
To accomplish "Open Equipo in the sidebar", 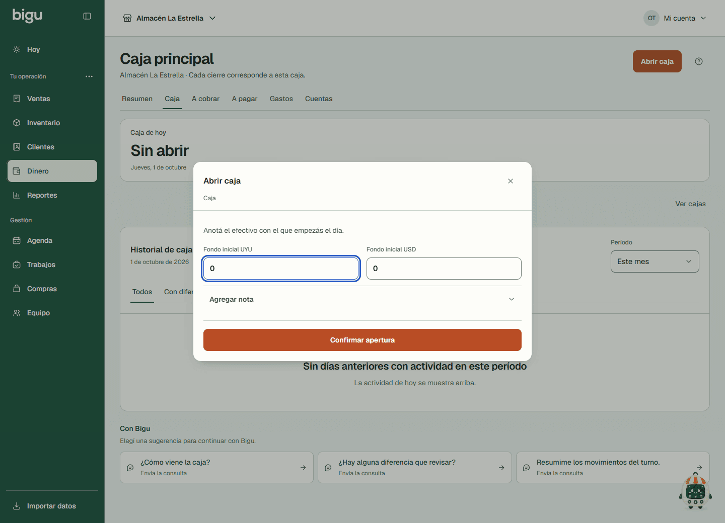I will [x=52, y=313].
